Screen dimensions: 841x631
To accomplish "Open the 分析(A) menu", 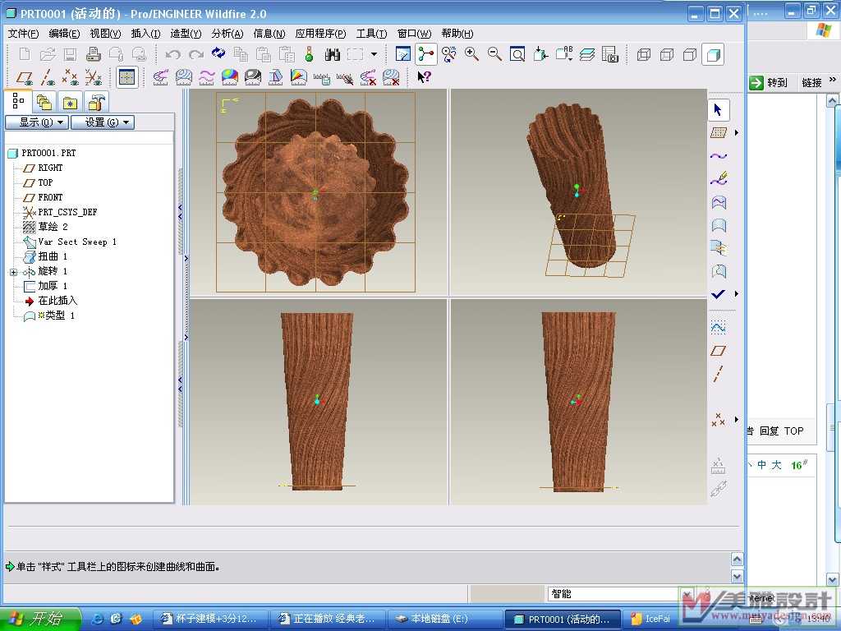I will 227,34.
